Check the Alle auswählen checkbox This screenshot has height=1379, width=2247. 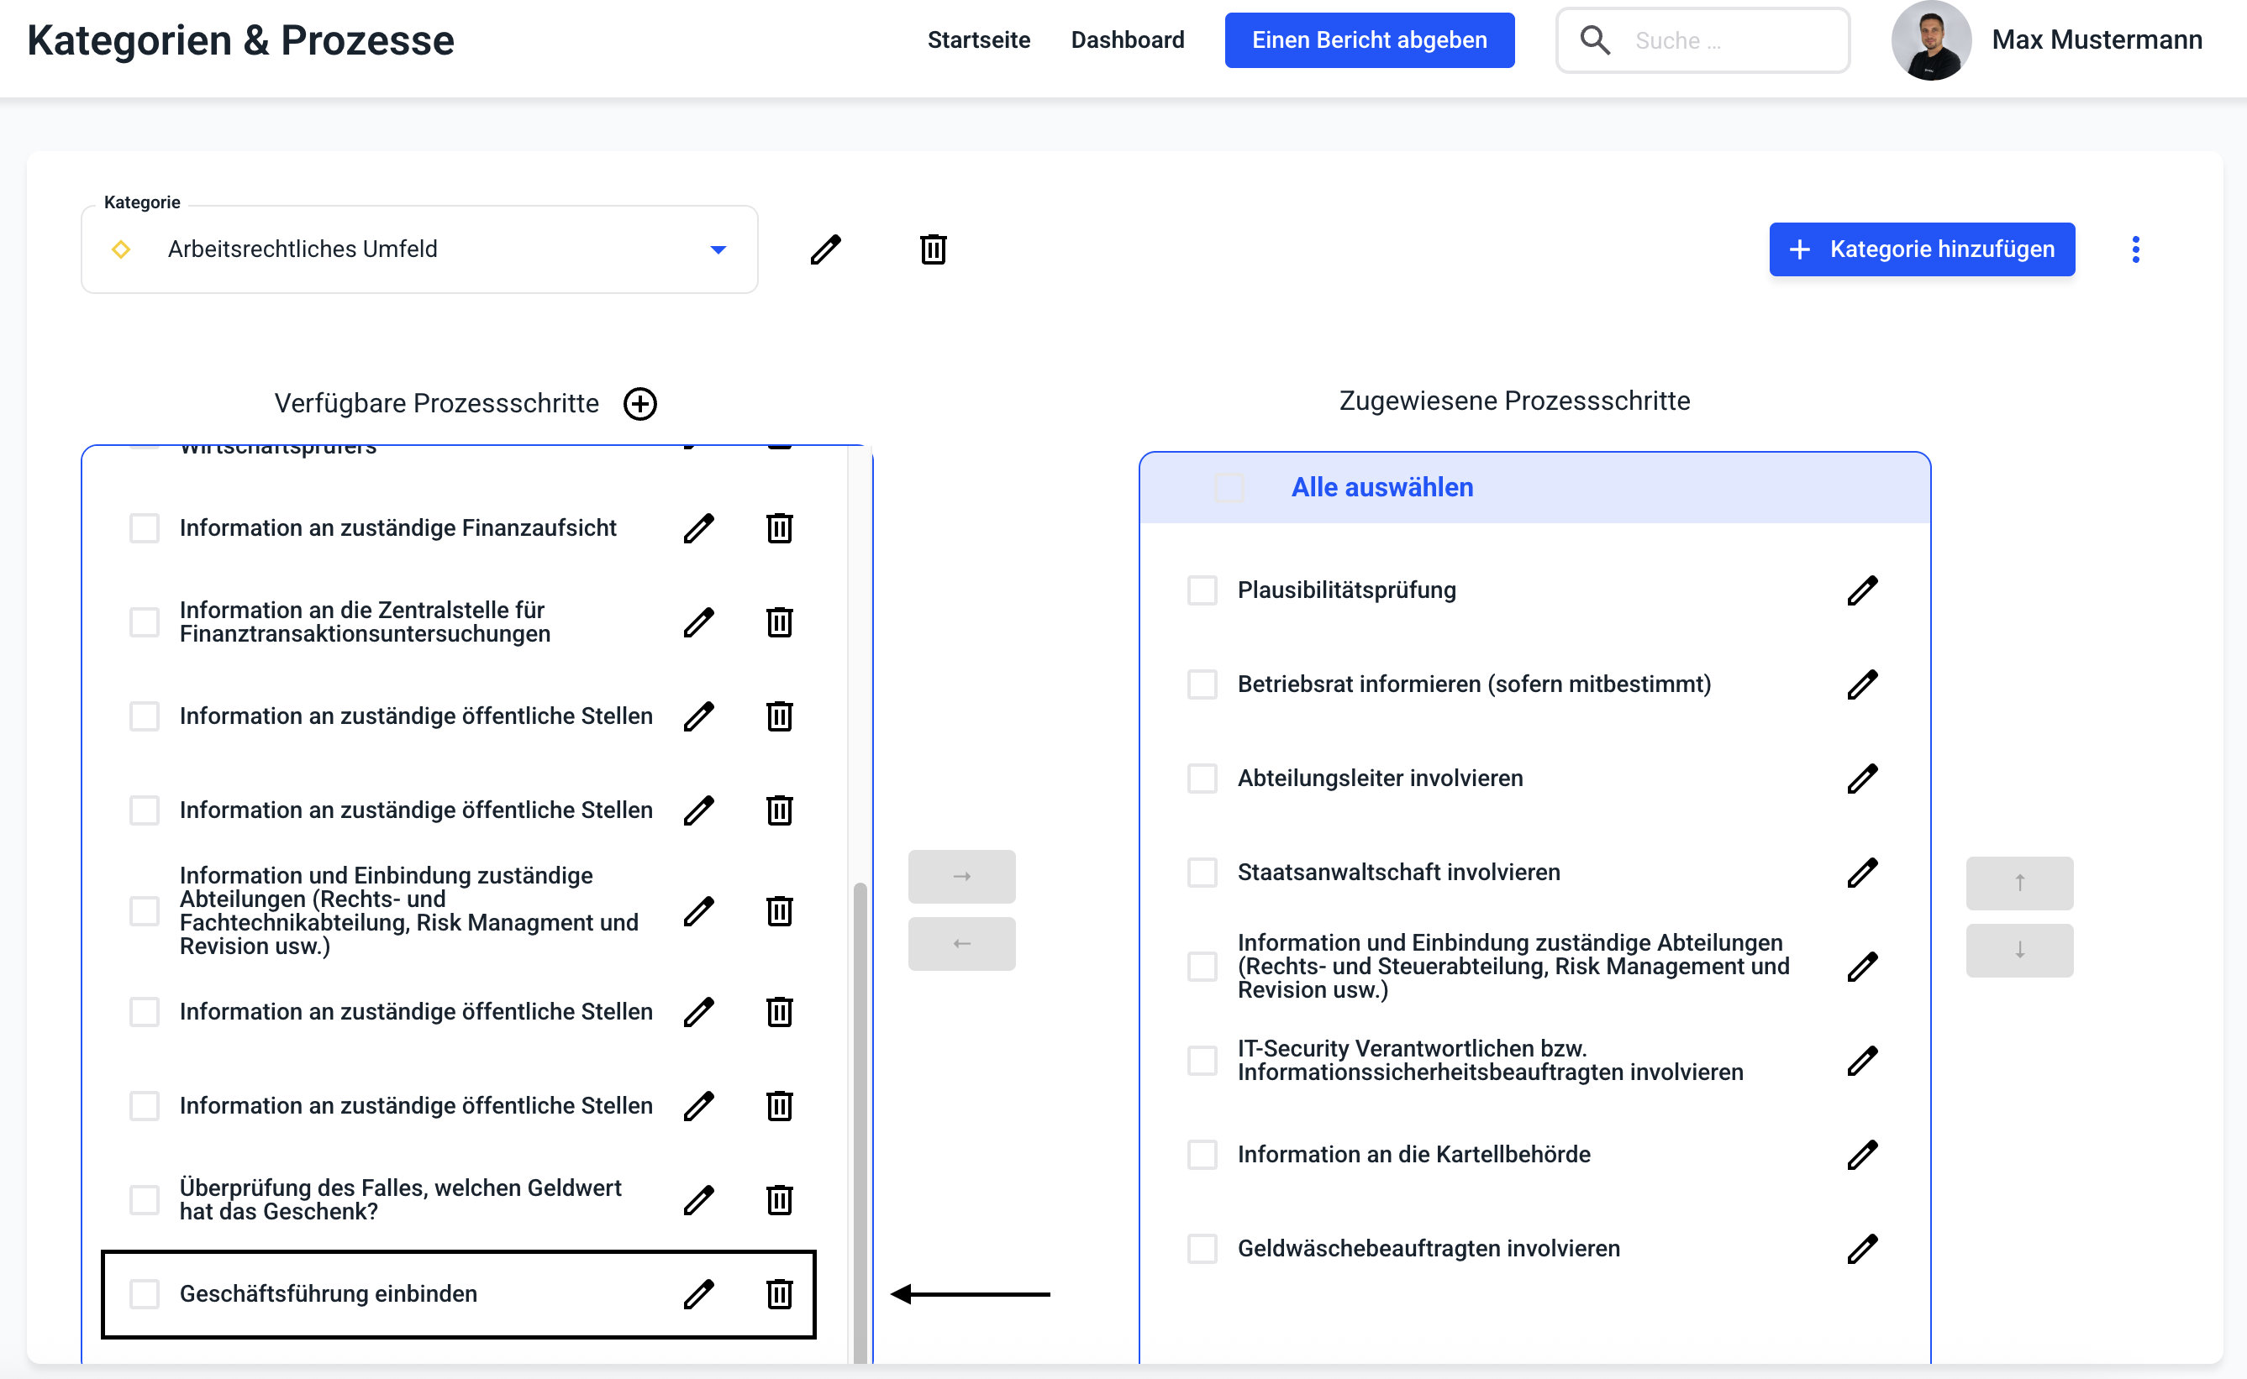click(1228, 487)
